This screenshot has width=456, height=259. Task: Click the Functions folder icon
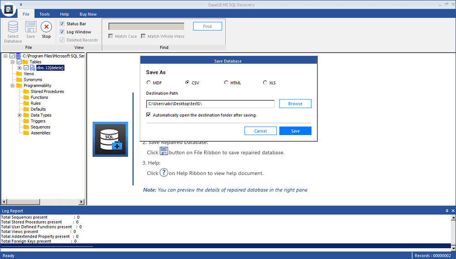(26, 98)
